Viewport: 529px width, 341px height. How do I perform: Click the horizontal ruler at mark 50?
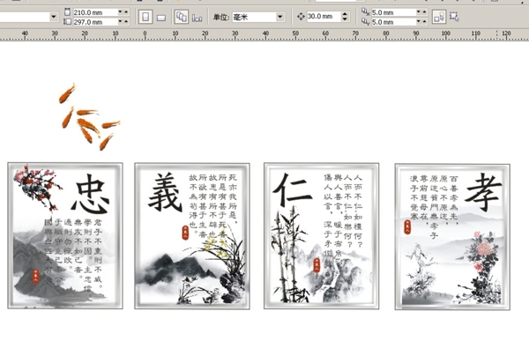pos(295,33)
